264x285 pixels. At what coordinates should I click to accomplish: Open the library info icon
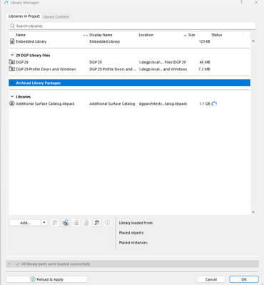coord(108,222)
